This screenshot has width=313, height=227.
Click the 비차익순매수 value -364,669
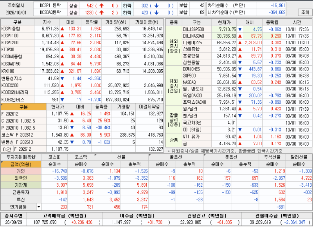[x=277, y=13]
